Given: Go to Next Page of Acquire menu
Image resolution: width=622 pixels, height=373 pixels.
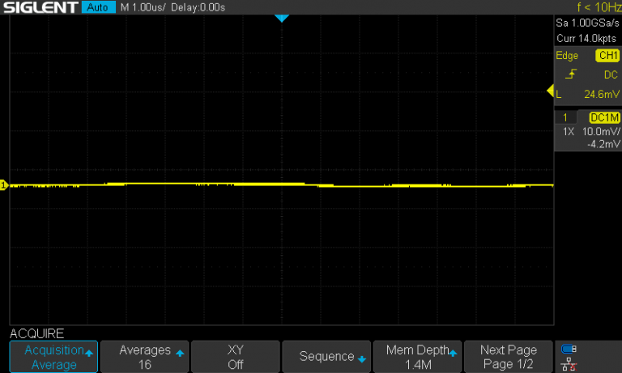Looking at the screenshot, I should (x=508, y=357).
